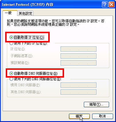Click the title bar help question mark icon

tap(105, 5)
